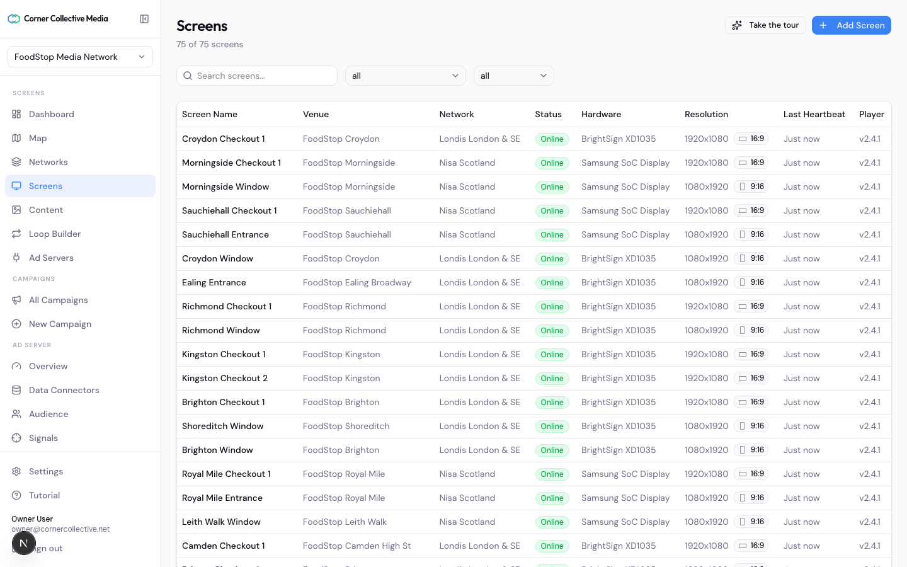Click the Data Connectors database icon
907x567 pixels.
pos(16,390)
